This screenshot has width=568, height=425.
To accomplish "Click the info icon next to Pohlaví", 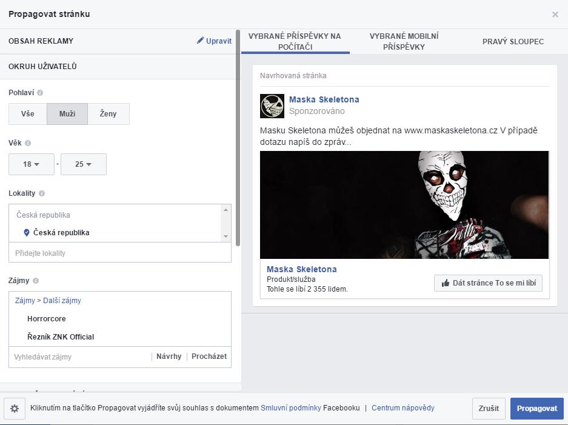I will tap(40, 93).
